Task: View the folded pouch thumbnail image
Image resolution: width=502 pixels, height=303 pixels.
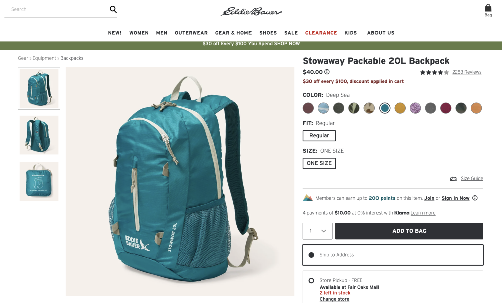Action: pos(39,181)
